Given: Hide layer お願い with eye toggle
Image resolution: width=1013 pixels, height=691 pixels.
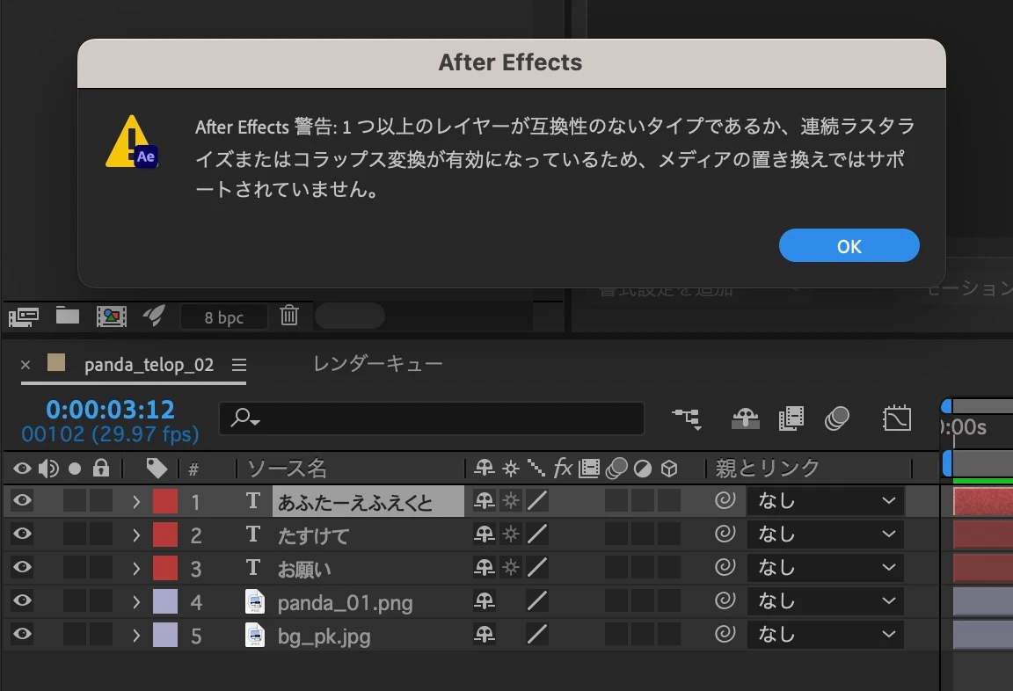Looking at the screenshot, I should coord(22,567).
